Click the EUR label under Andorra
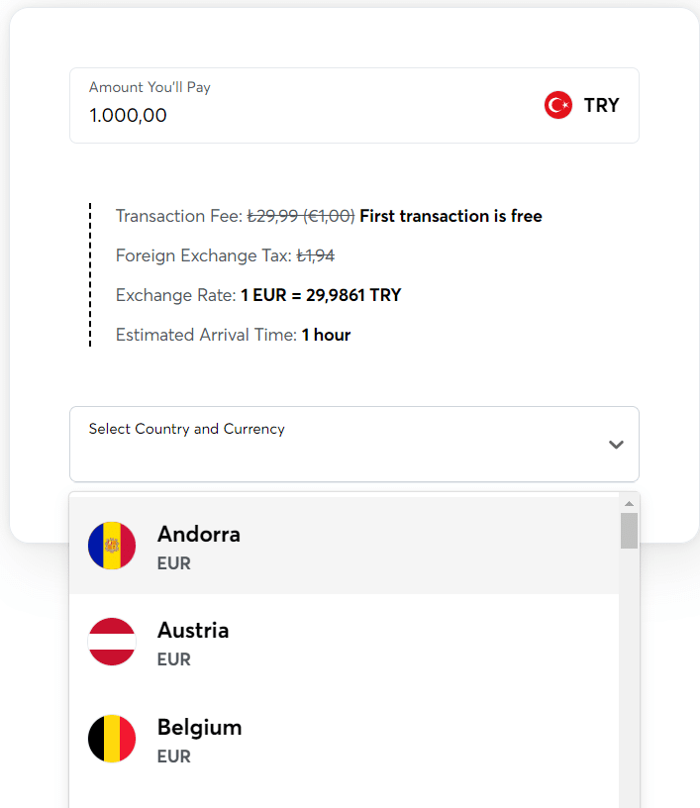This screenshot has height=808, width=700. (x=173, y=563)
